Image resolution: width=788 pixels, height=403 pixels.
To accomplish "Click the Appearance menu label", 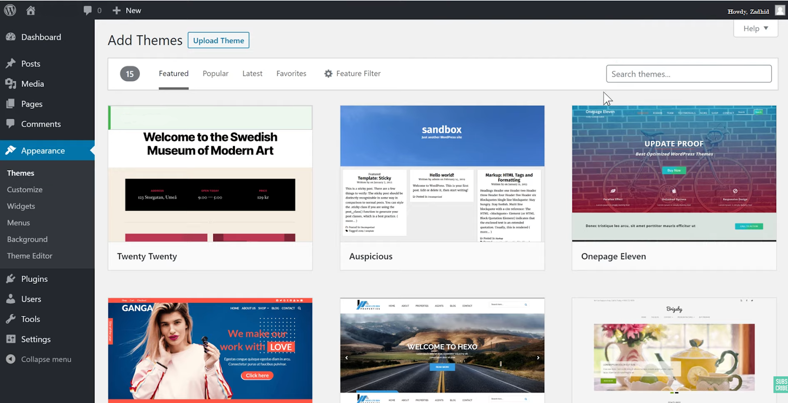I will [x=43, y=151].
